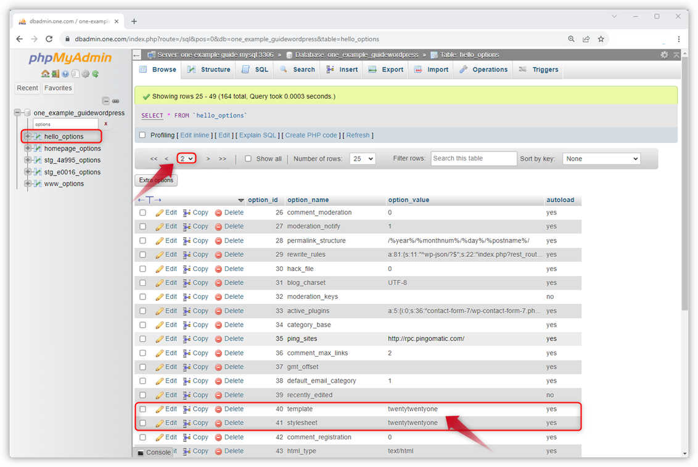Open the Sort by key dropdown
This screenshot has height=467, width=698.
[601, 158]
